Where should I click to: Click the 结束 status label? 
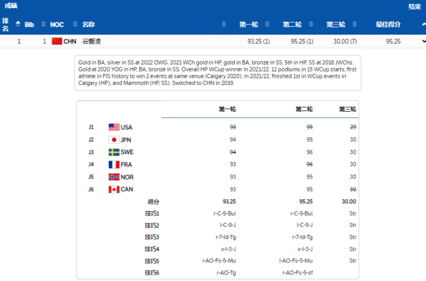click(x=414, y=7)
